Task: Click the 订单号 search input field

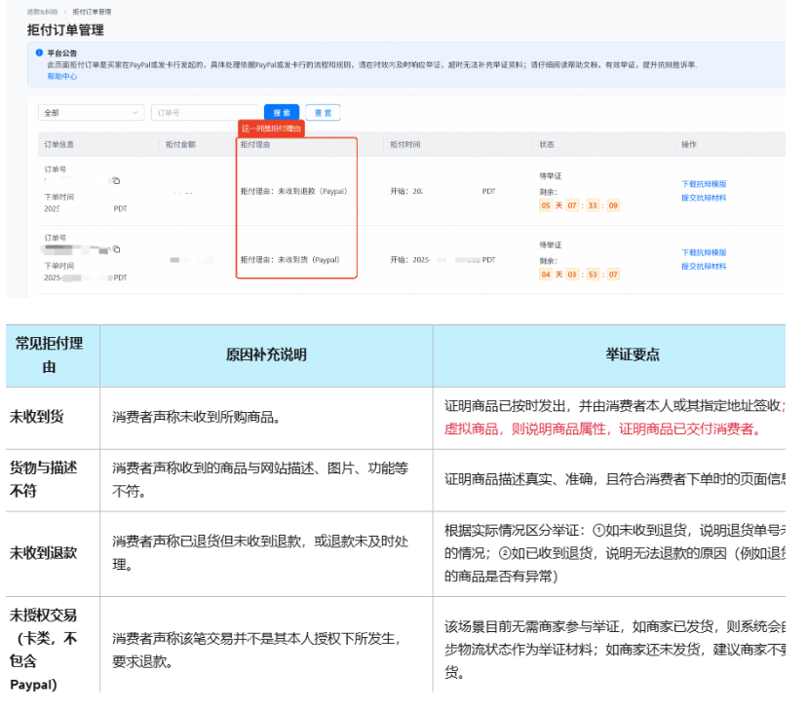Action: click(x=204, y=113)
